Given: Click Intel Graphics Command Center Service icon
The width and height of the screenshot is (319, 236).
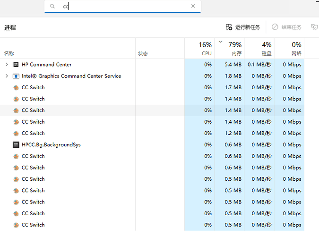Looking at the screenshot, I should pyautogui.click(x=16, y=76).
